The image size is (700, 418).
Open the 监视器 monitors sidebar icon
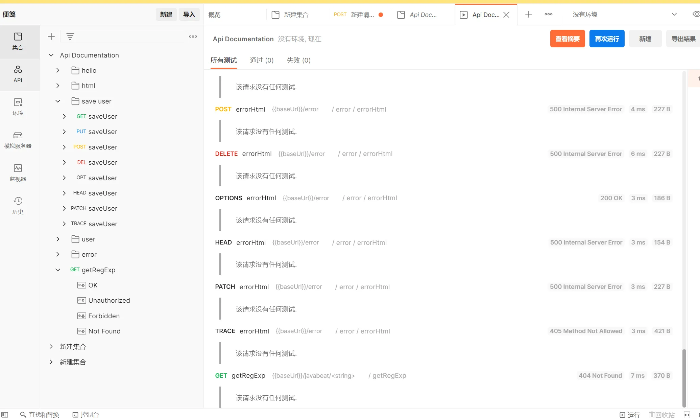18,173
